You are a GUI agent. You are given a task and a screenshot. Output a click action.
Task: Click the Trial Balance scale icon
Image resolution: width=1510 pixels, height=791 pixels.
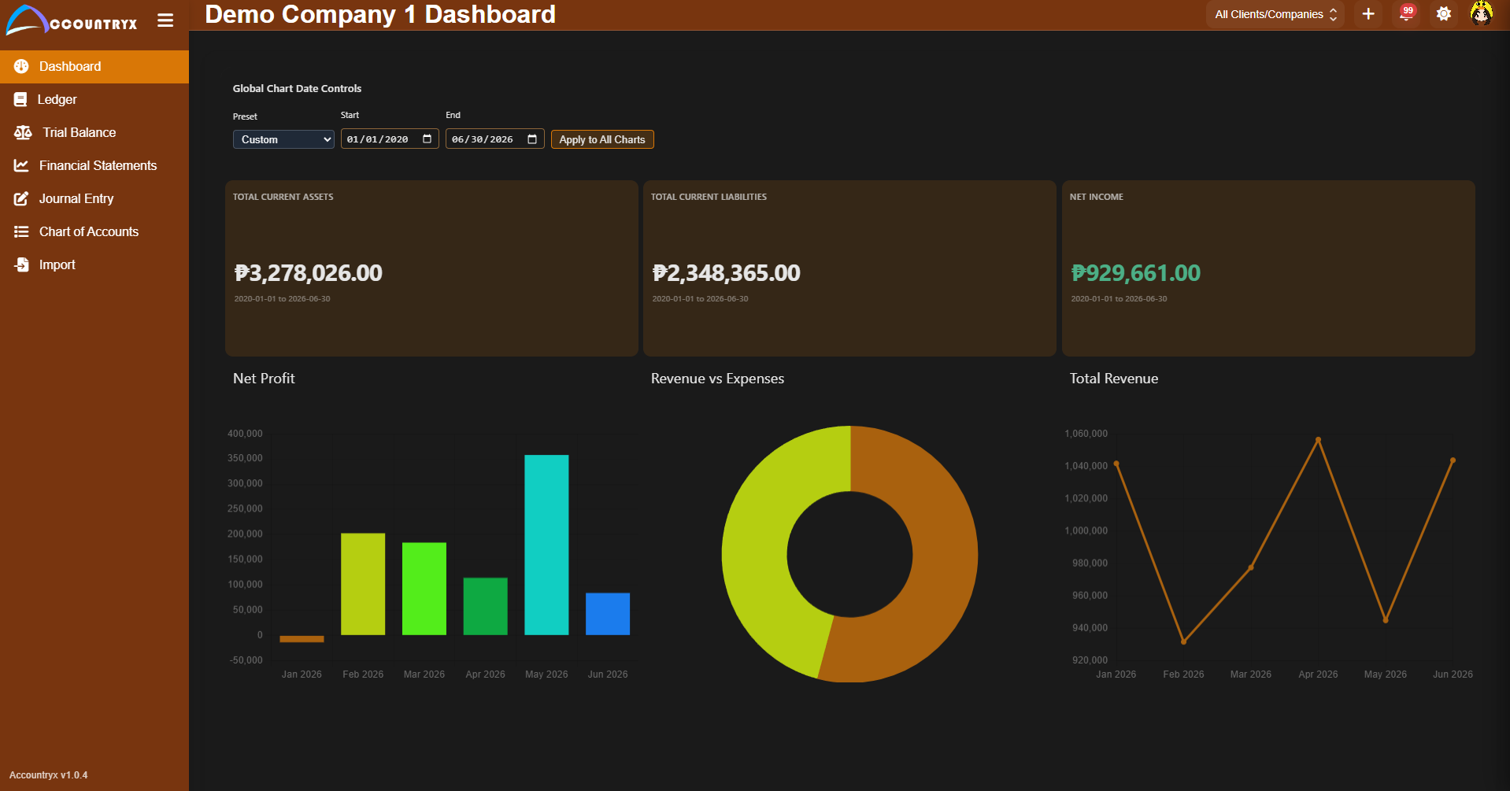pos(23,133)
